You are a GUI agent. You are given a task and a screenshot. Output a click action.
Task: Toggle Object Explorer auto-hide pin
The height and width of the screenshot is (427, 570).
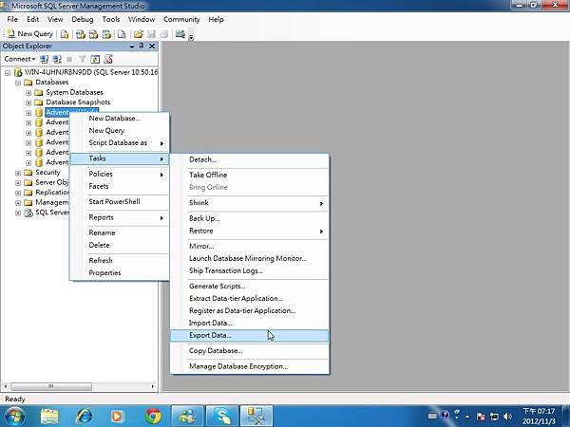[142, 46]
